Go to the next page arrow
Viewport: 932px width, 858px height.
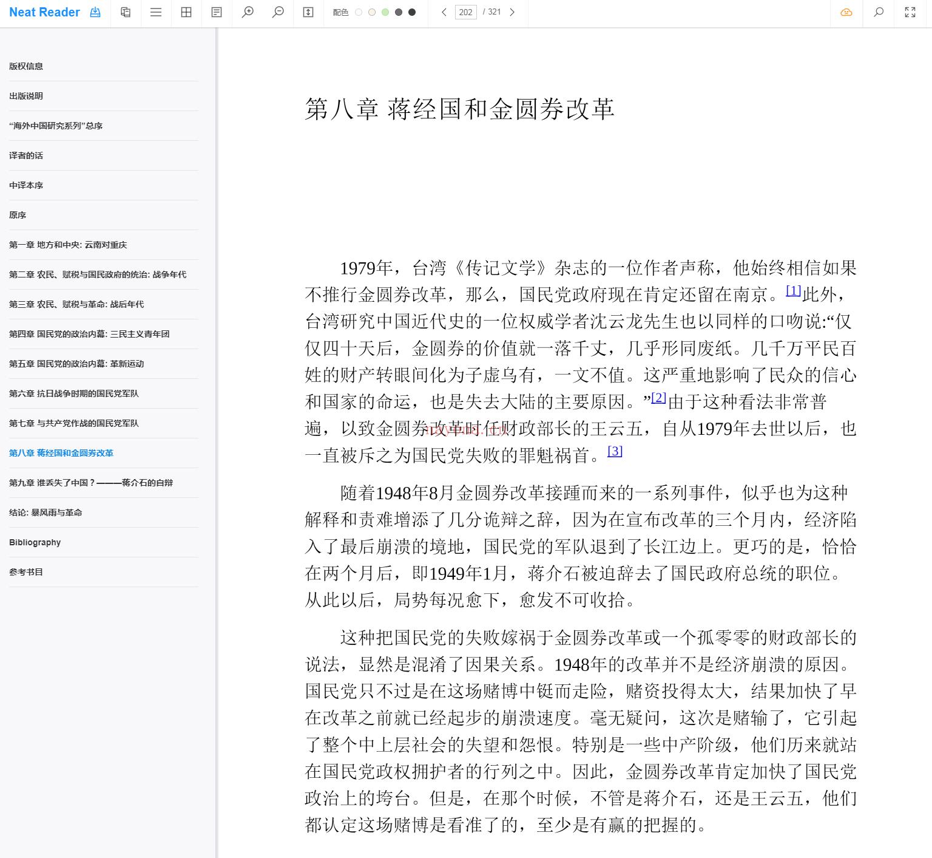[512, 12]
